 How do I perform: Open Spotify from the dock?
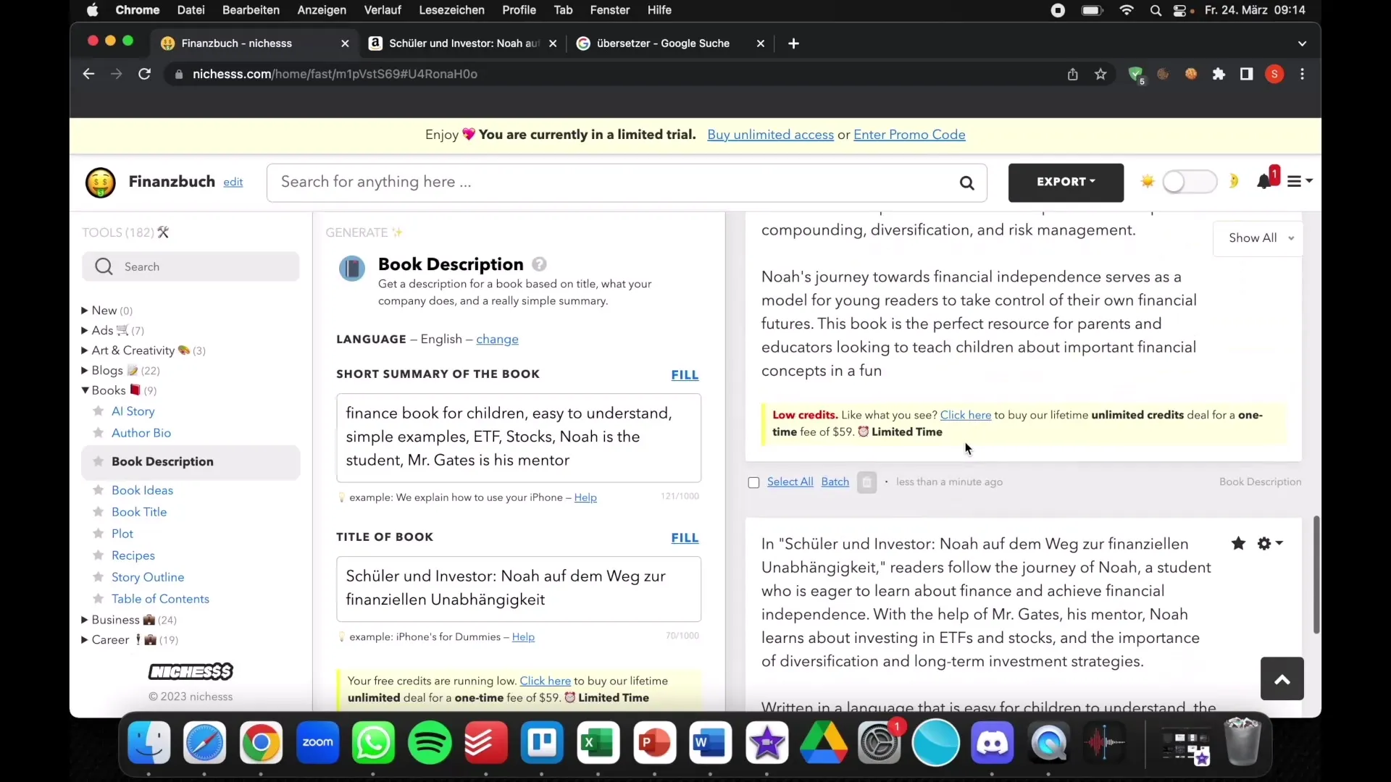click(x=430, y=743)
